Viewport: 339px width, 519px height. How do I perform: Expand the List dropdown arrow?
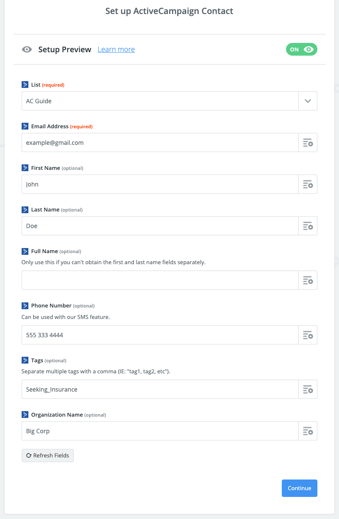point(308,101)
